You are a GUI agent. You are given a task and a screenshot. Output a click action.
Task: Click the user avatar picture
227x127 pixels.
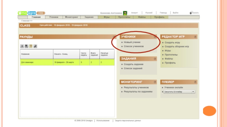coord(125,13)
